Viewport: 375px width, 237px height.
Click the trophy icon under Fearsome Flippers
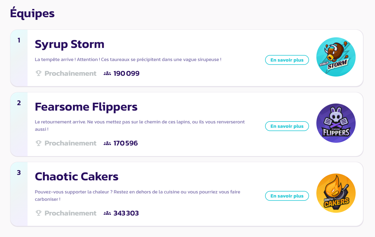point(38,143)
